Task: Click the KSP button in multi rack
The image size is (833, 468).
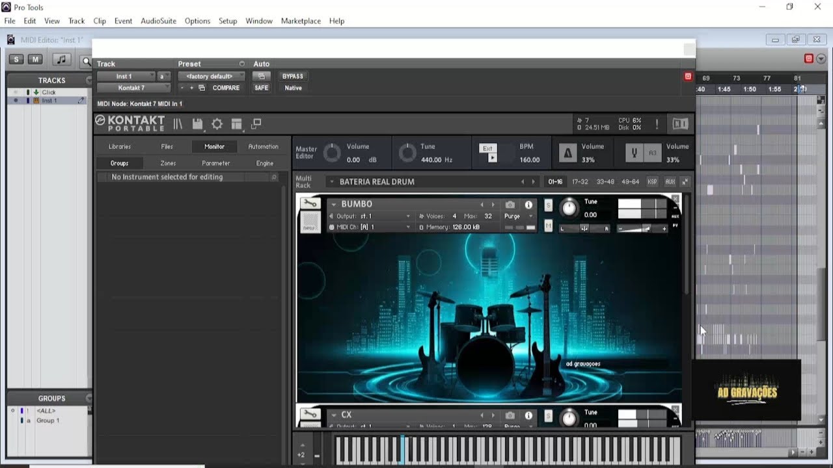Action: pyautogui.click(x=652, y=182)
